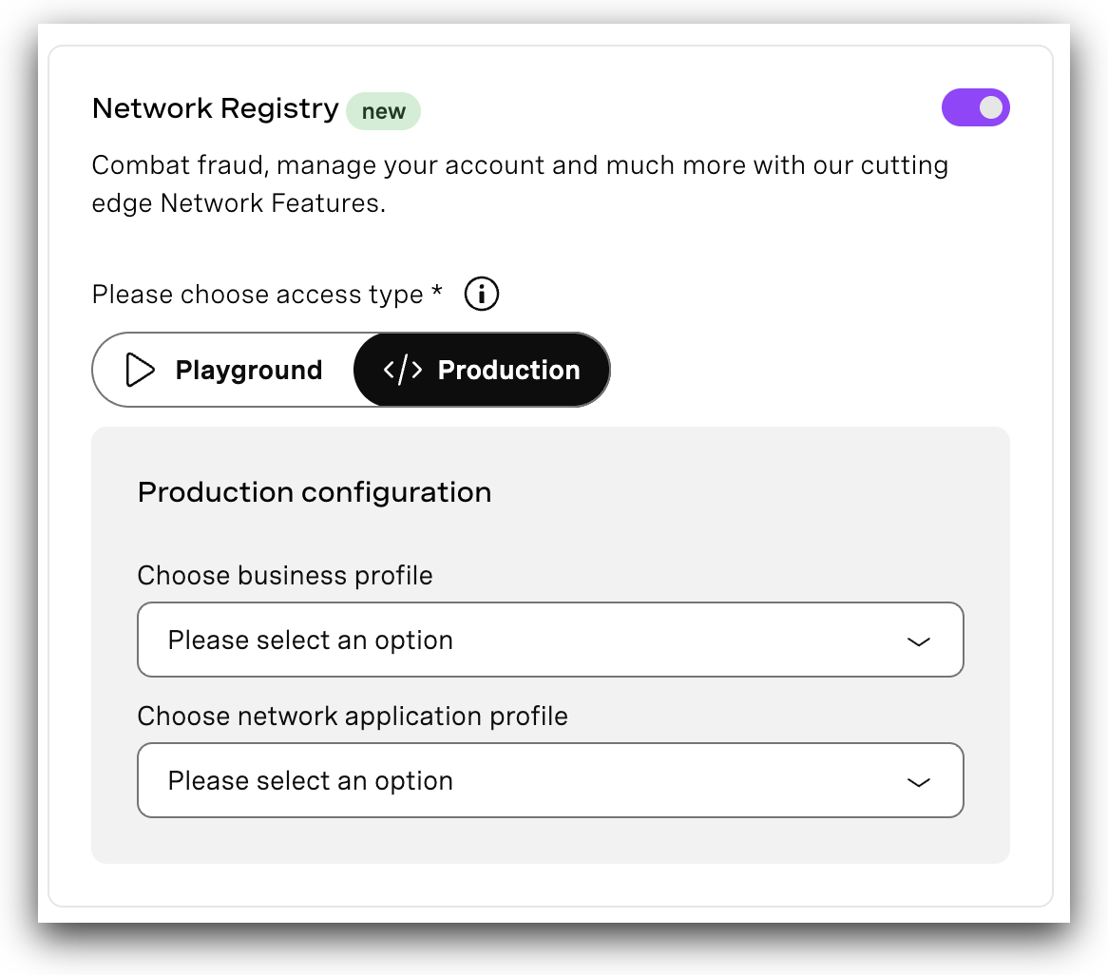Click the code </> icon in Production button
The height and width of the screenshot is (975, 1108).
(x=402, y=370)
